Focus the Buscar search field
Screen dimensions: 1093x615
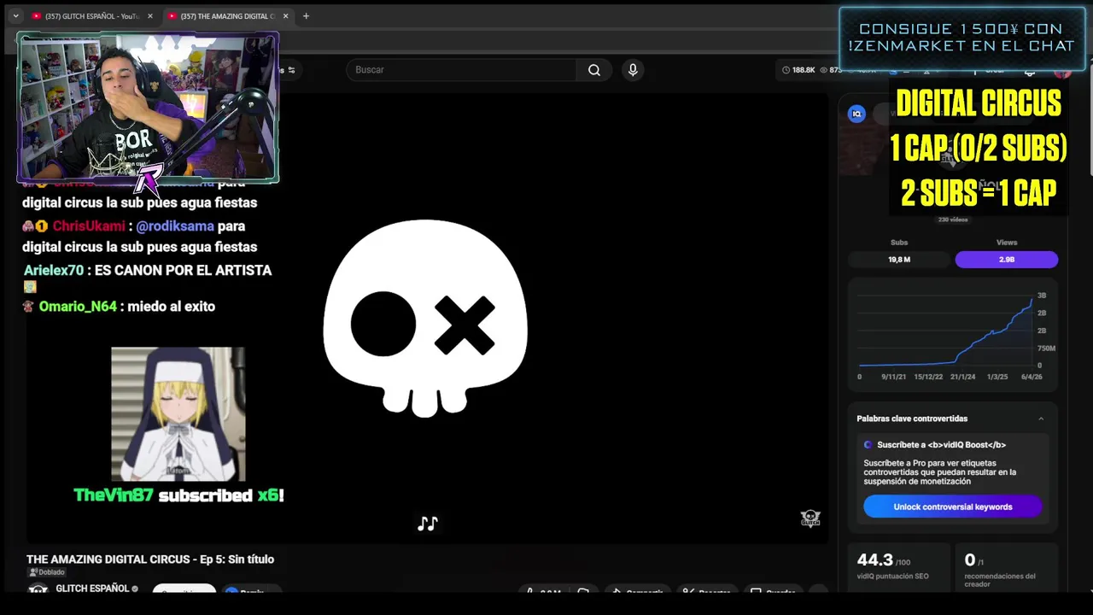[x=461, y=70]
